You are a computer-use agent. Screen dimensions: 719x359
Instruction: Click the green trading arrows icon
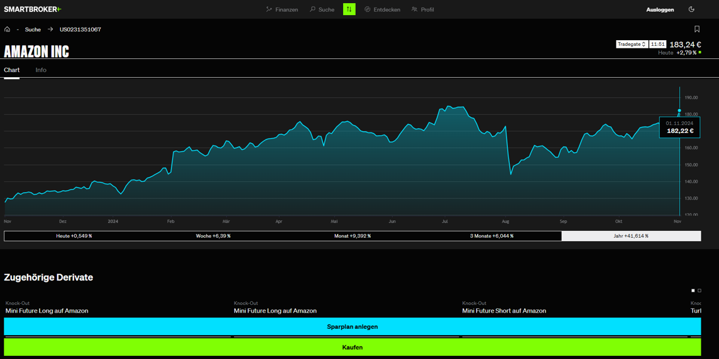pyautogui.click(x=349, y=9)
